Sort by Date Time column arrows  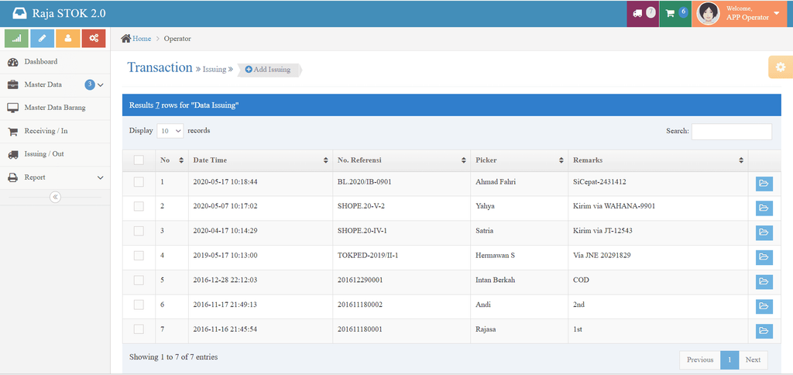pyautogui.click(x=326, y=160)
